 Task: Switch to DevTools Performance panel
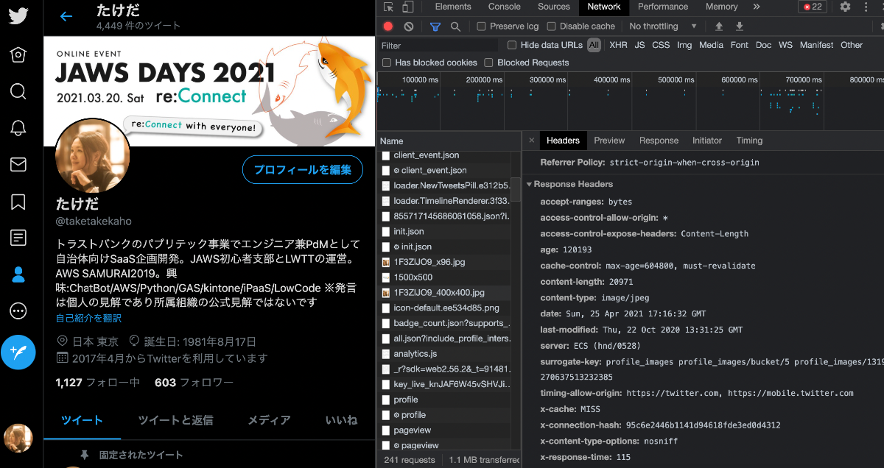pos(663,7)
